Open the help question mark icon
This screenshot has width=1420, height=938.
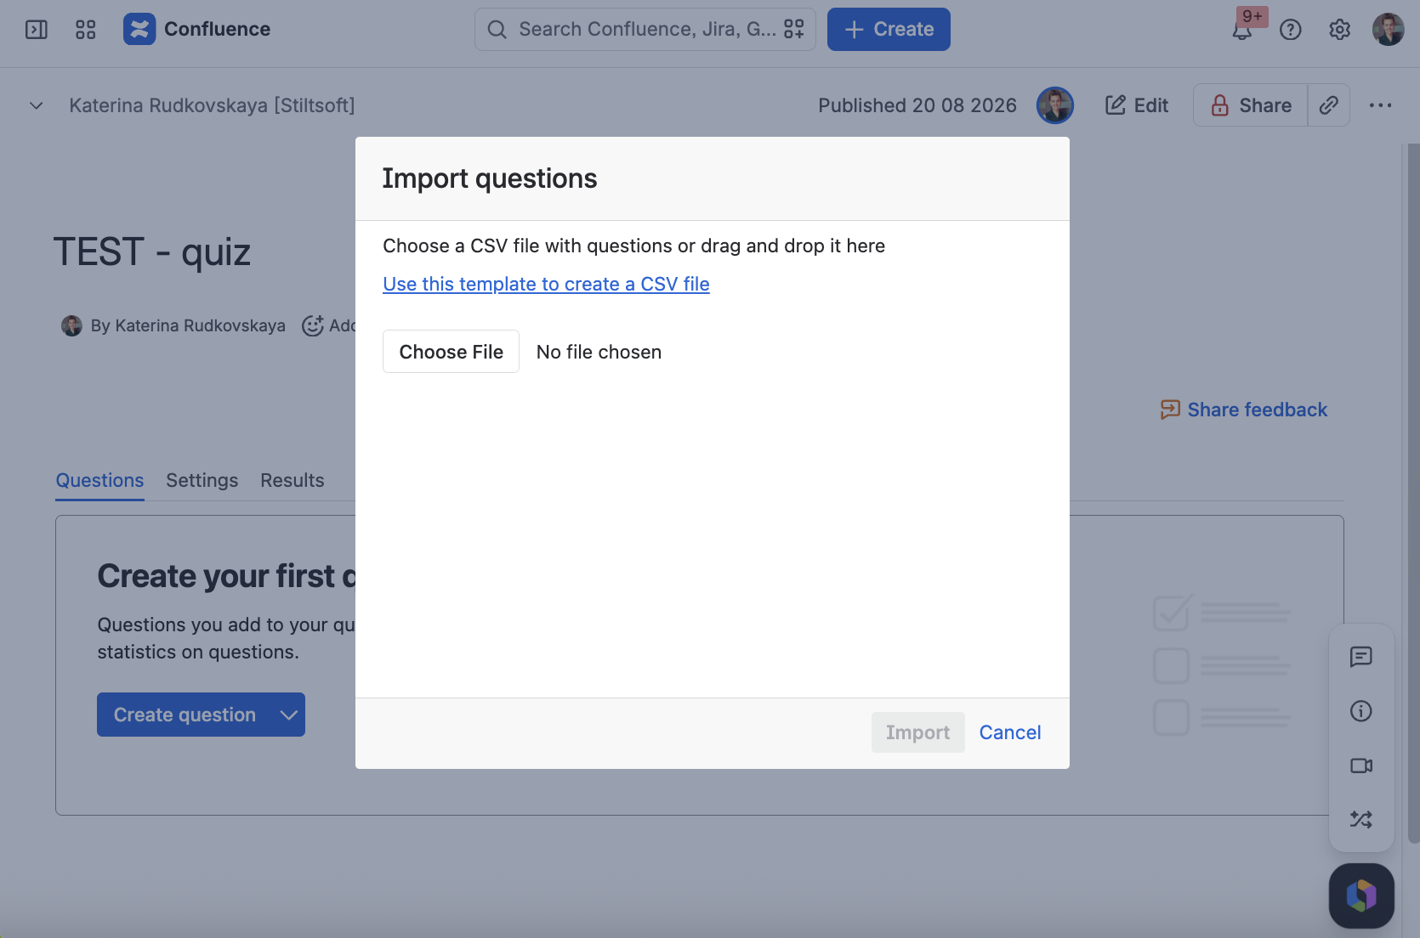point(1291,30)
